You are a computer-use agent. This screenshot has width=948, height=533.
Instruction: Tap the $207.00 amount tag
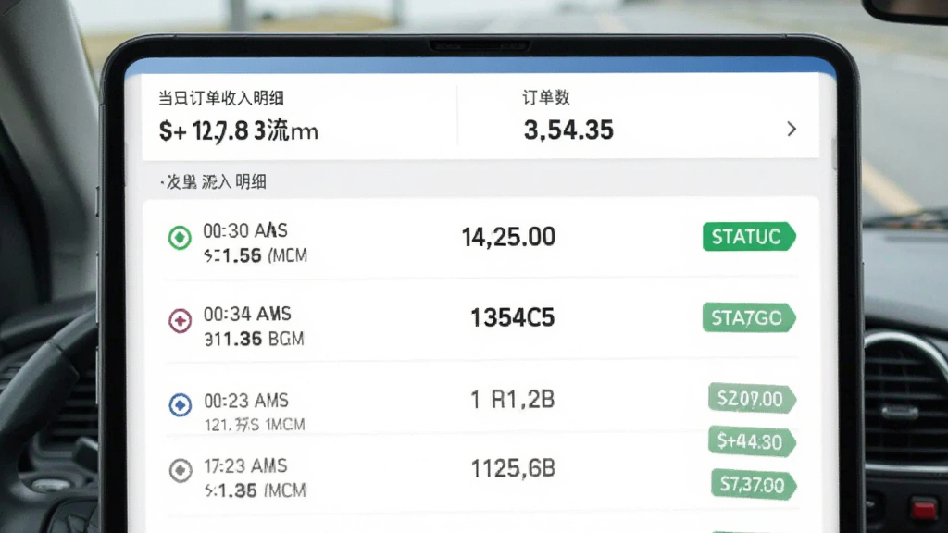point(752,399)
